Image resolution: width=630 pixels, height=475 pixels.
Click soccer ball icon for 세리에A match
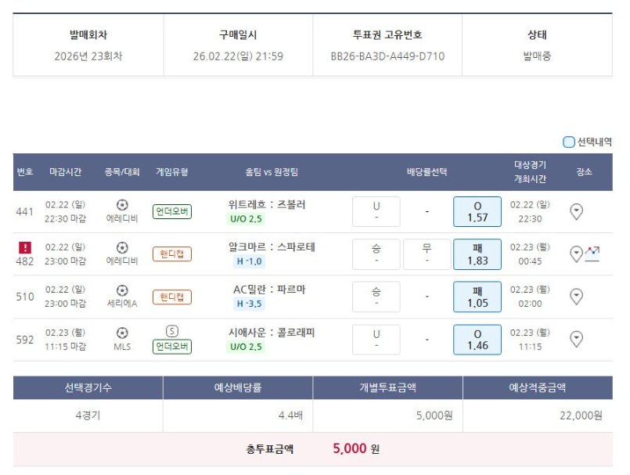[122, 290]
